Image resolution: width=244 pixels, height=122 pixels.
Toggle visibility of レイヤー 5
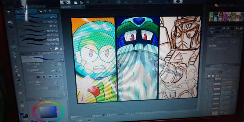click(206, 89)
